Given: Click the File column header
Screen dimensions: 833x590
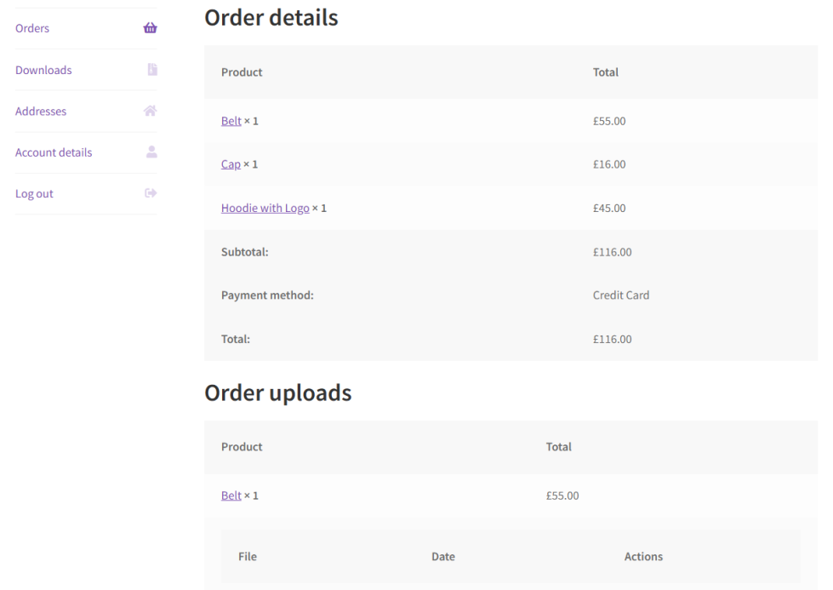Looking at the screenshot, I should pos(248,557).
